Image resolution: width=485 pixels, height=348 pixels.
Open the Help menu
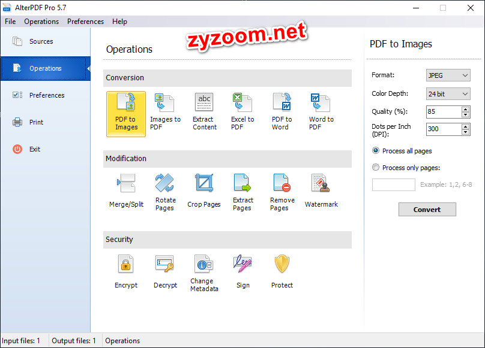click(x=119, y=22)
